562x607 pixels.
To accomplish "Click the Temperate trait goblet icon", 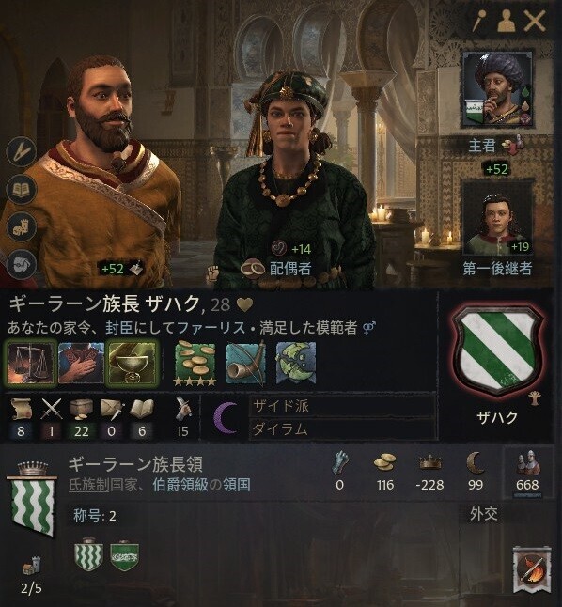I will tap(133, 363).
